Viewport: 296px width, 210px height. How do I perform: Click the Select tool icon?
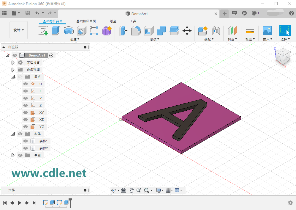coord(285,31)
